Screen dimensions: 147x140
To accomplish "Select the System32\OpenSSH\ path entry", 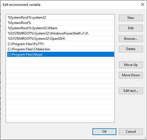I will [x=61, y=39].
